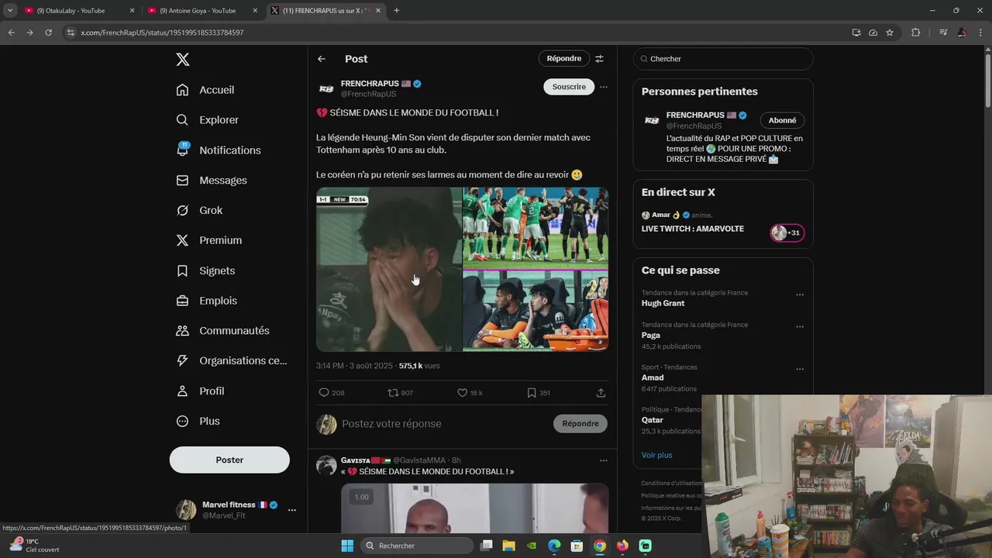The image size is (992, 558).
Task: Click the X logo in sidebar
Action: [x=182, y=60]
